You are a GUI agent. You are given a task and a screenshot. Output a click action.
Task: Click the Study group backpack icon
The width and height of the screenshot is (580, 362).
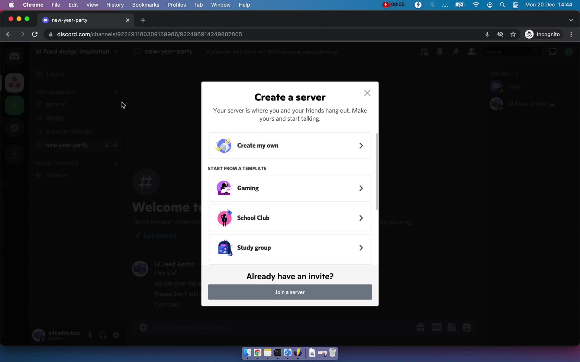point(225,248)
